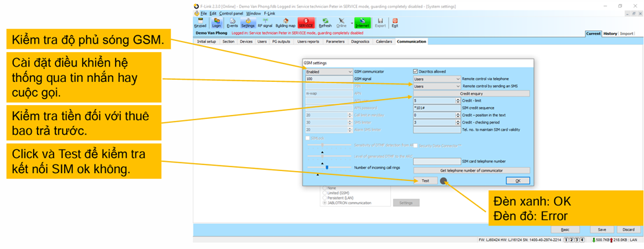Click the Settings toolbar icon
The image size is (644, 249).
coord(248,22)
